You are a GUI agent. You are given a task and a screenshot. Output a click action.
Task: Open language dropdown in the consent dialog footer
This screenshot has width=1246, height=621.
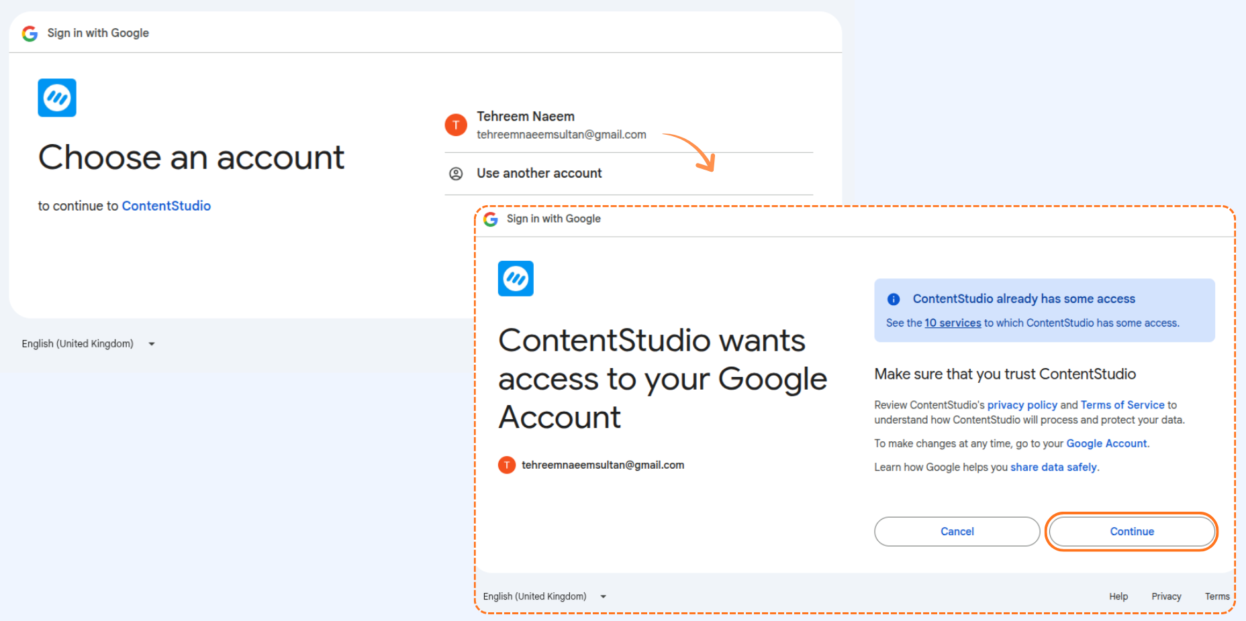544,596
